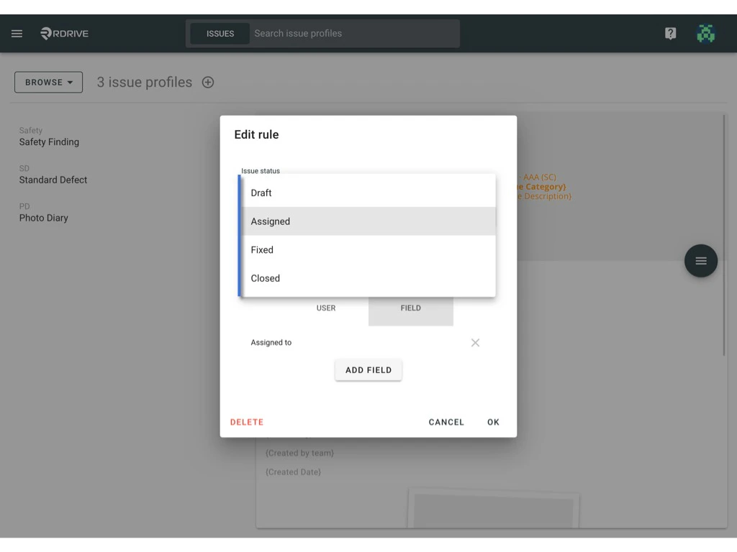Add a new issue profile via plus icon
Image resolution: width=737 pixels, height=552 pixels.
coord(207,82)
